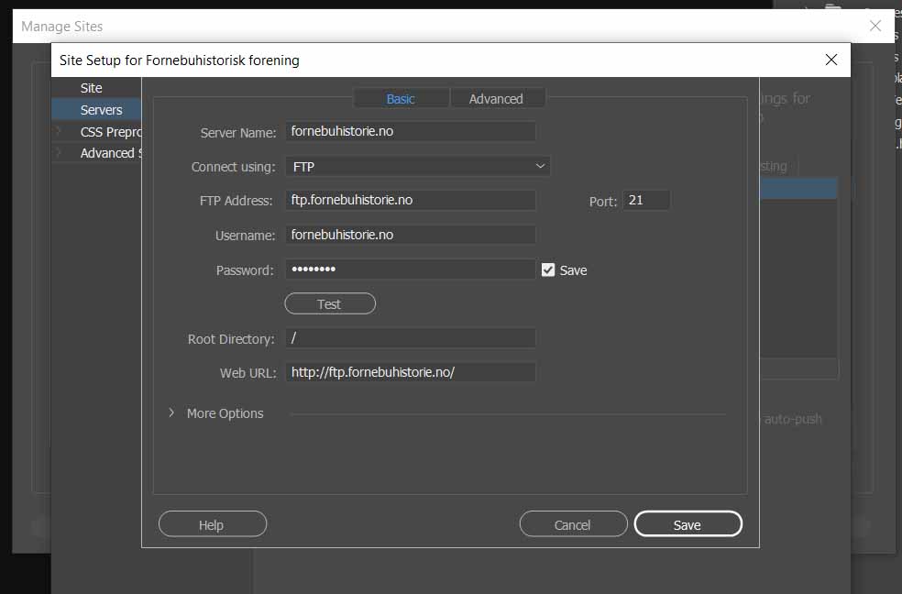Viewport: 902px width, 594px height.
Task: Click the Server Name field
Action: [410, 131]
